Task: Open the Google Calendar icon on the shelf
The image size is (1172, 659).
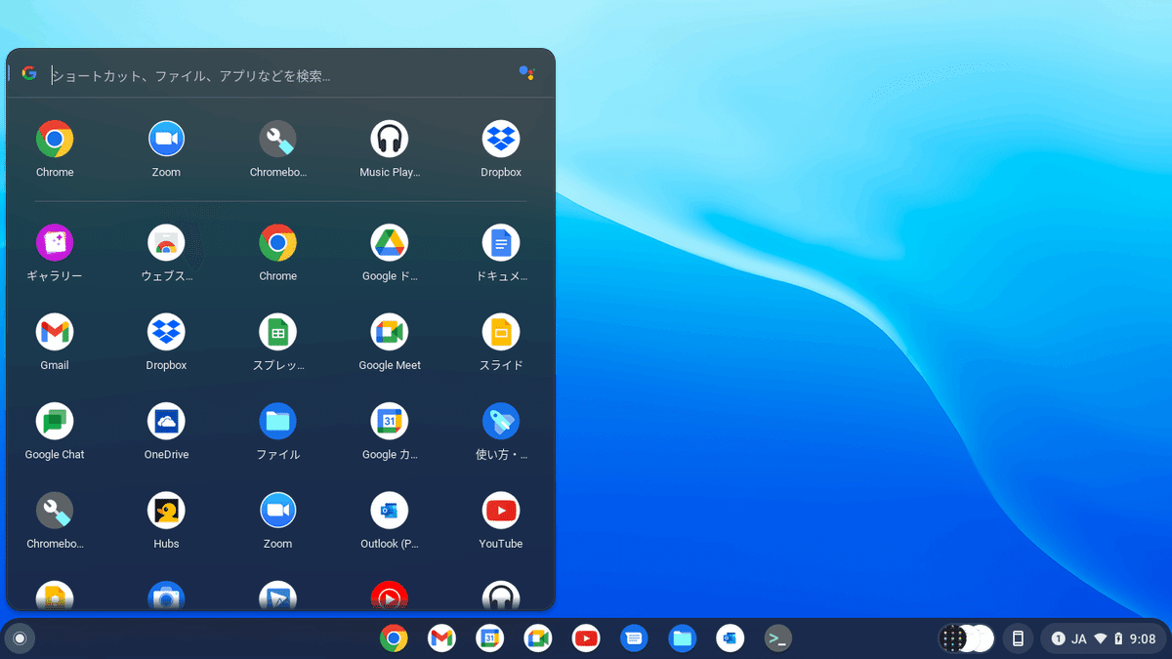Action: (x=490, y=638)
